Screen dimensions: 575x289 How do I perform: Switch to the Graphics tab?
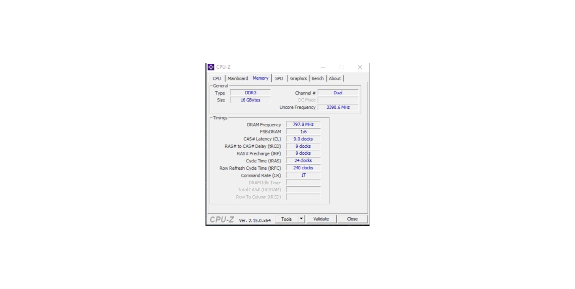(x=298, y=78)
